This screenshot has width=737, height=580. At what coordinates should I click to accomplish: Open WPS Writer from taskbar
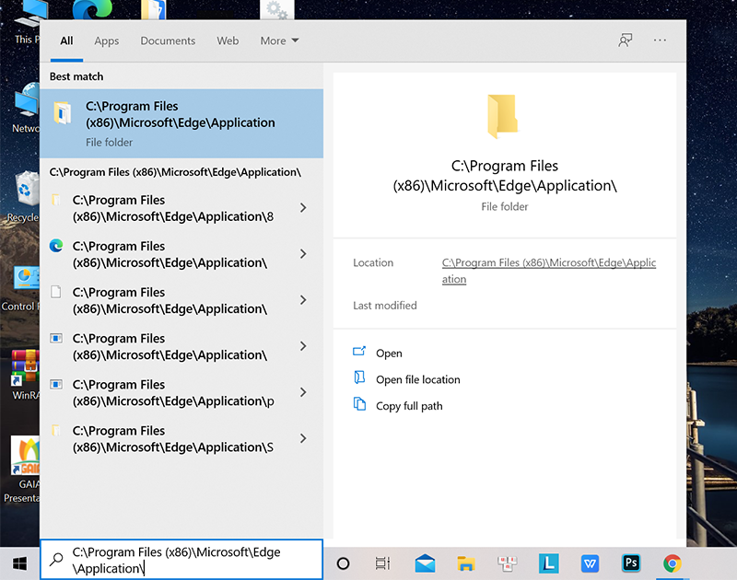click(x=590, y=563)
